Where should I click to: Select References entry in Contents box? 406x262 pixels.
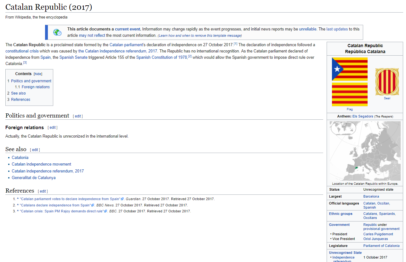pos(20,100)
